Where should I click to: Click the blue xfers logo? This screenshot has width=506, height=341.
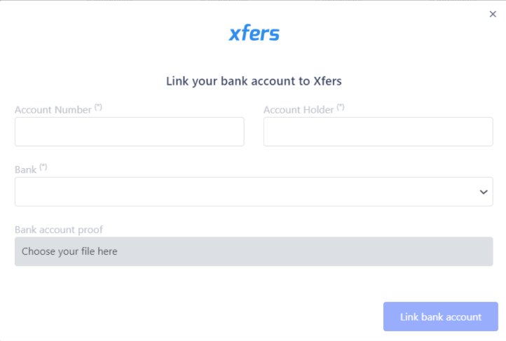(254, 33)
